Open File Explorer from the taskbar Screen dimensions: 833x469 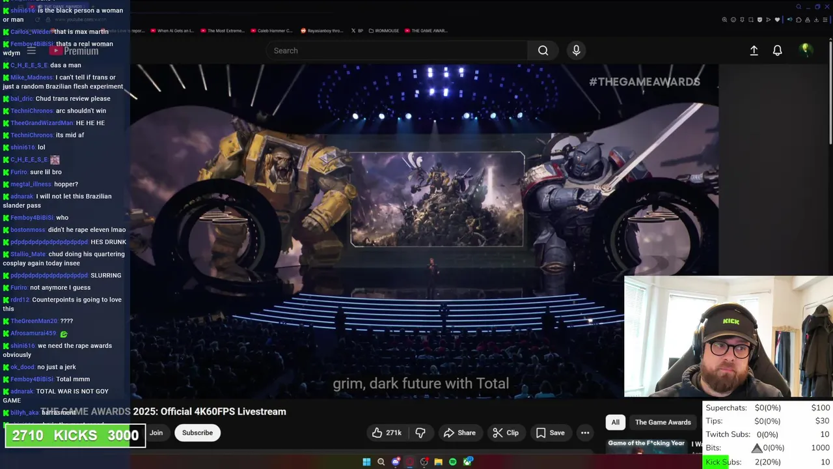pos(439,462)
